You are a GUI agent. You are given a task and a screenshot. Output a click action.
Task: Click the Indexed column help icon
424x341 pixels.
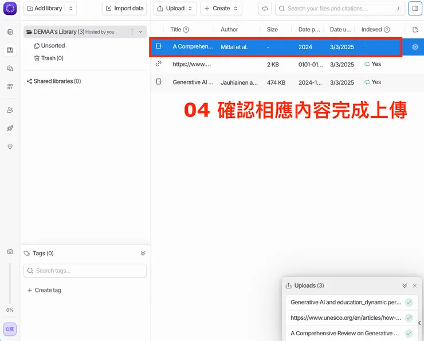(x=387, y=29)
